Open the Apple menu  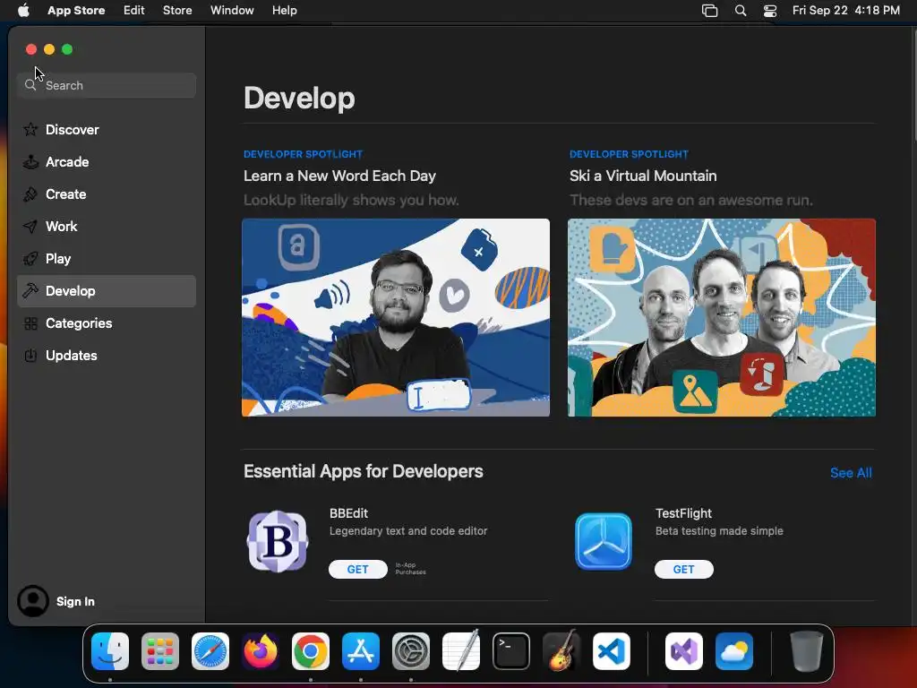click(x=23, y=10)
